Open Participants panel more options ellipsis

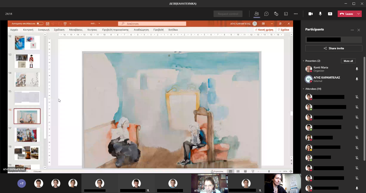(x=352, y=30)
